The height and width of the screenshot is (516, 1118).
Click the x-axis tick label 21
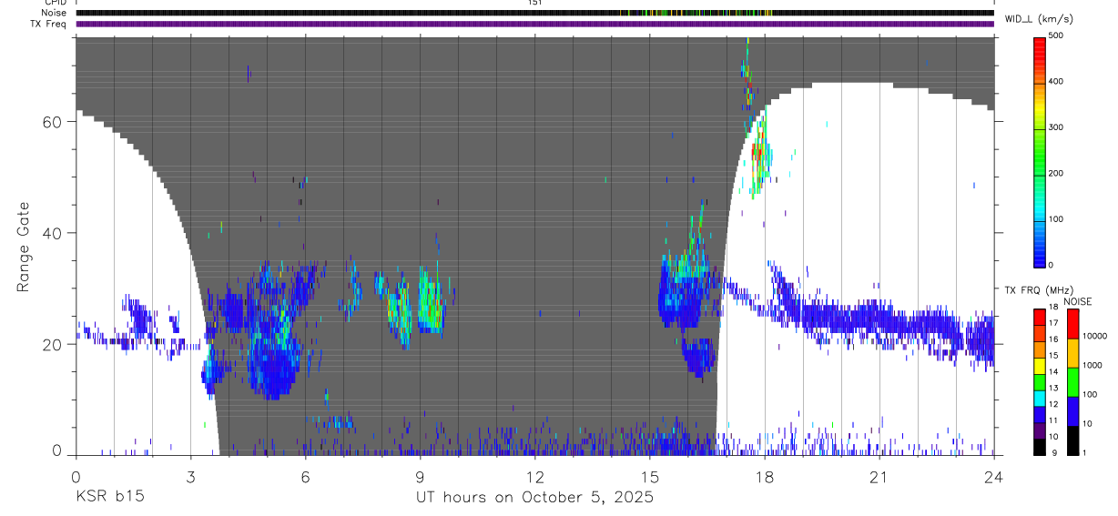tap(879, 477)
